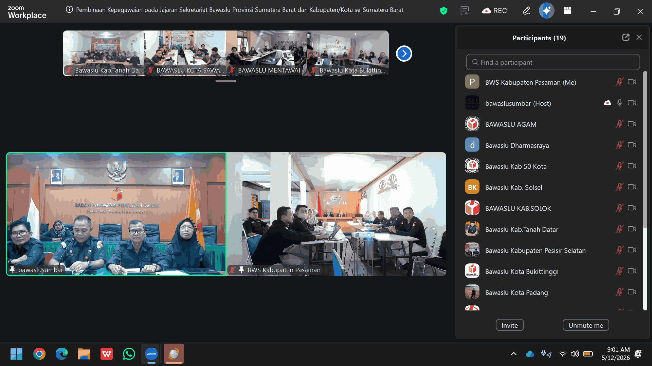Click camera icon for Bawaslu Kota Padang
The image size is (652, 366).
coord(632,292)
